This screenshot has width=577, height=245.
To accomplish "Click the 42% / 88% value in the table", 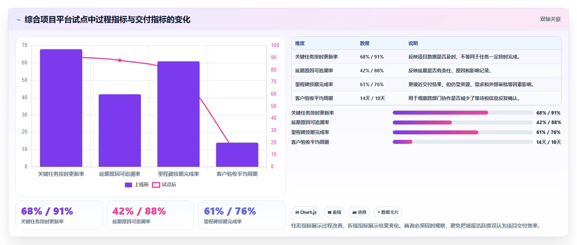I will [x=372, y=71].
